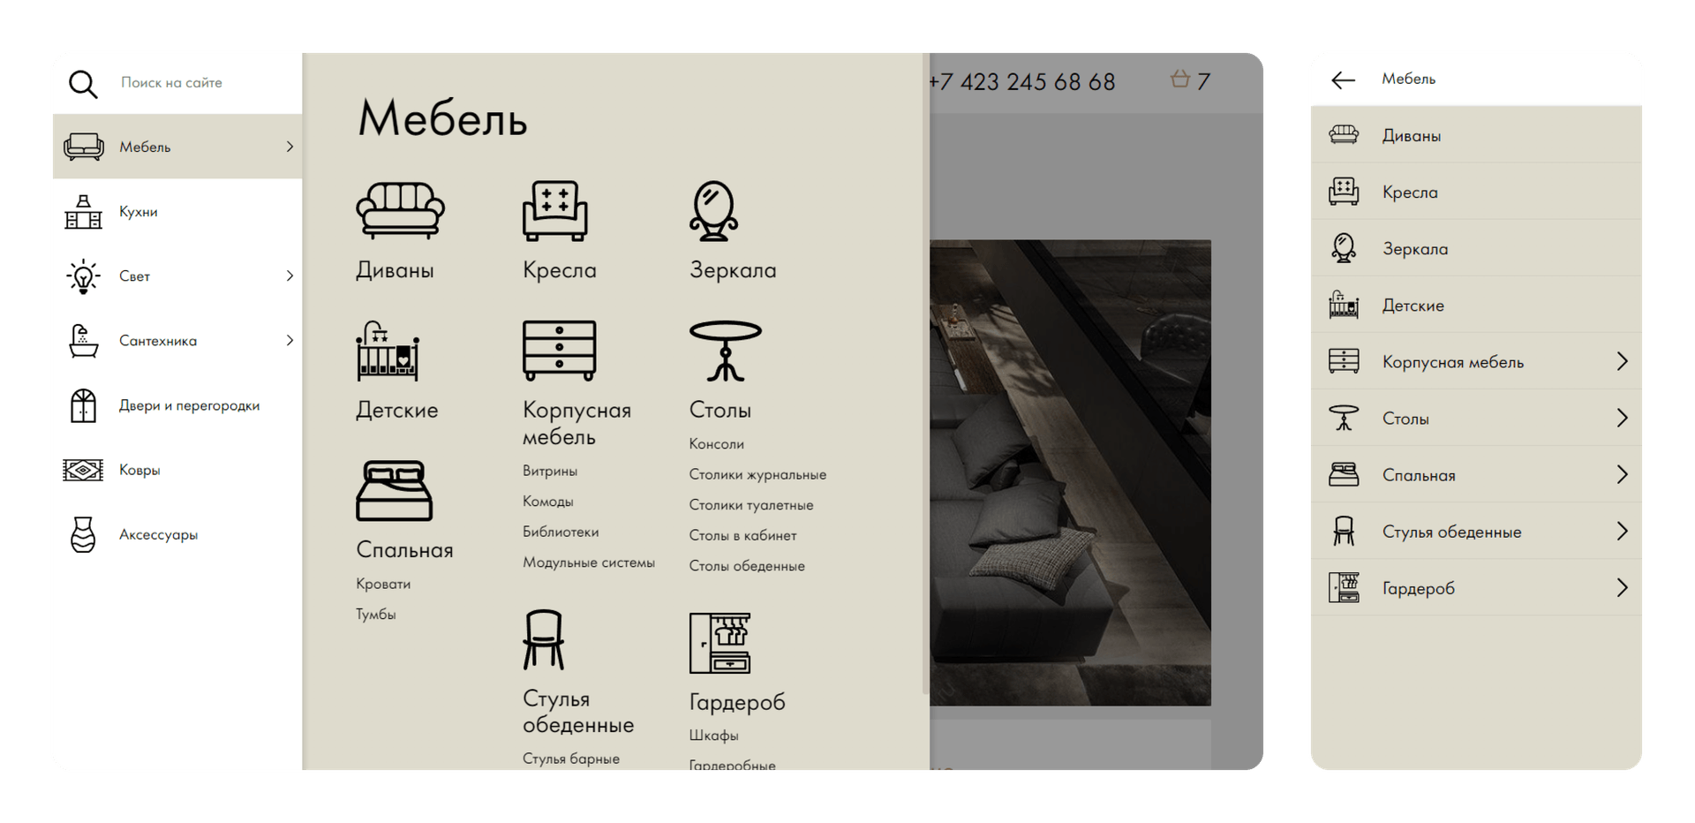Click the dresser icon above Корпусная мебель

tap(559, 351)
